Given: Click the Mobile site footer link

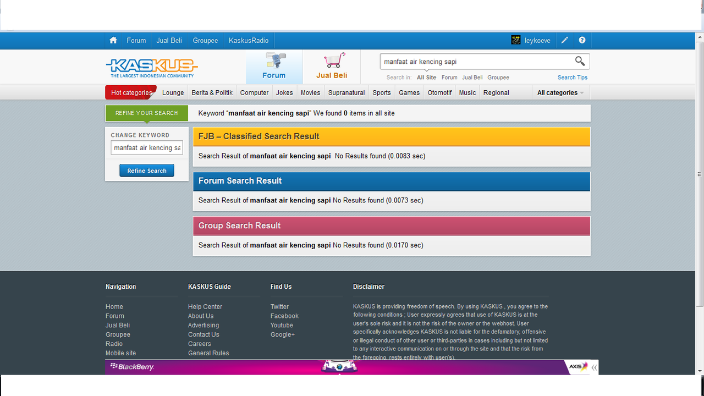Looking at the screenshot, I should 120,353.
